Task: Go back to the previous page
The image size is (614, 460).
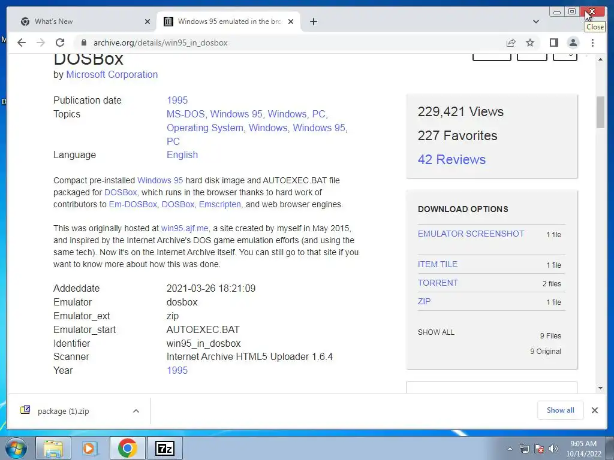Action: [22, 43]
